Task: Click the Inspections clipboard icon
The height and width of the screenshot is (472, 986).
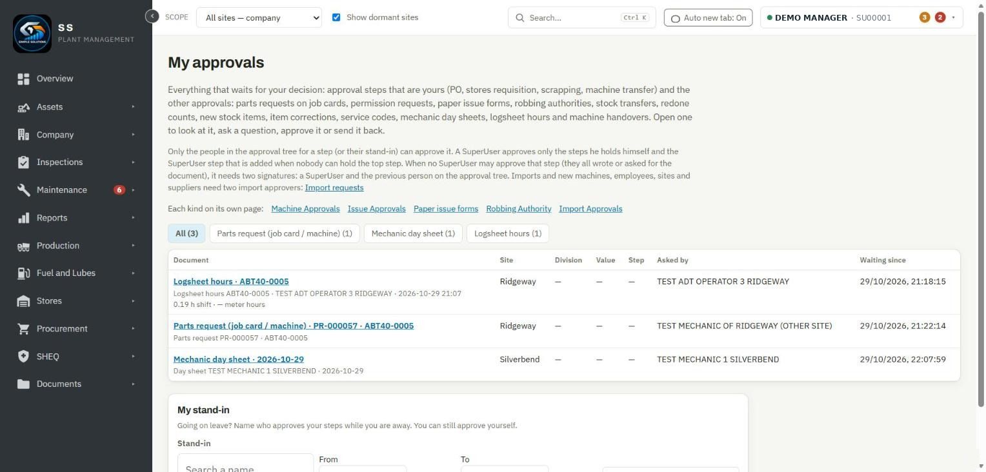Action: [x=24, y=162]
